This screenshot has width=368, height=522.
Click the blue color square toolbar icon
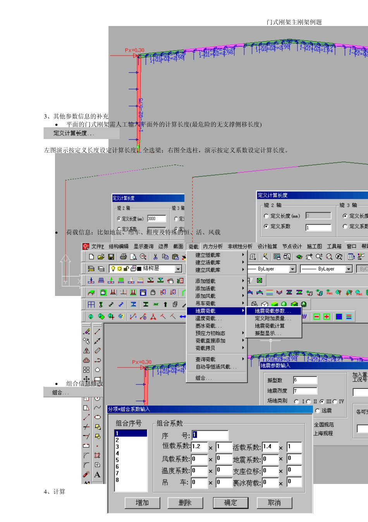click(x=339, y=317)
